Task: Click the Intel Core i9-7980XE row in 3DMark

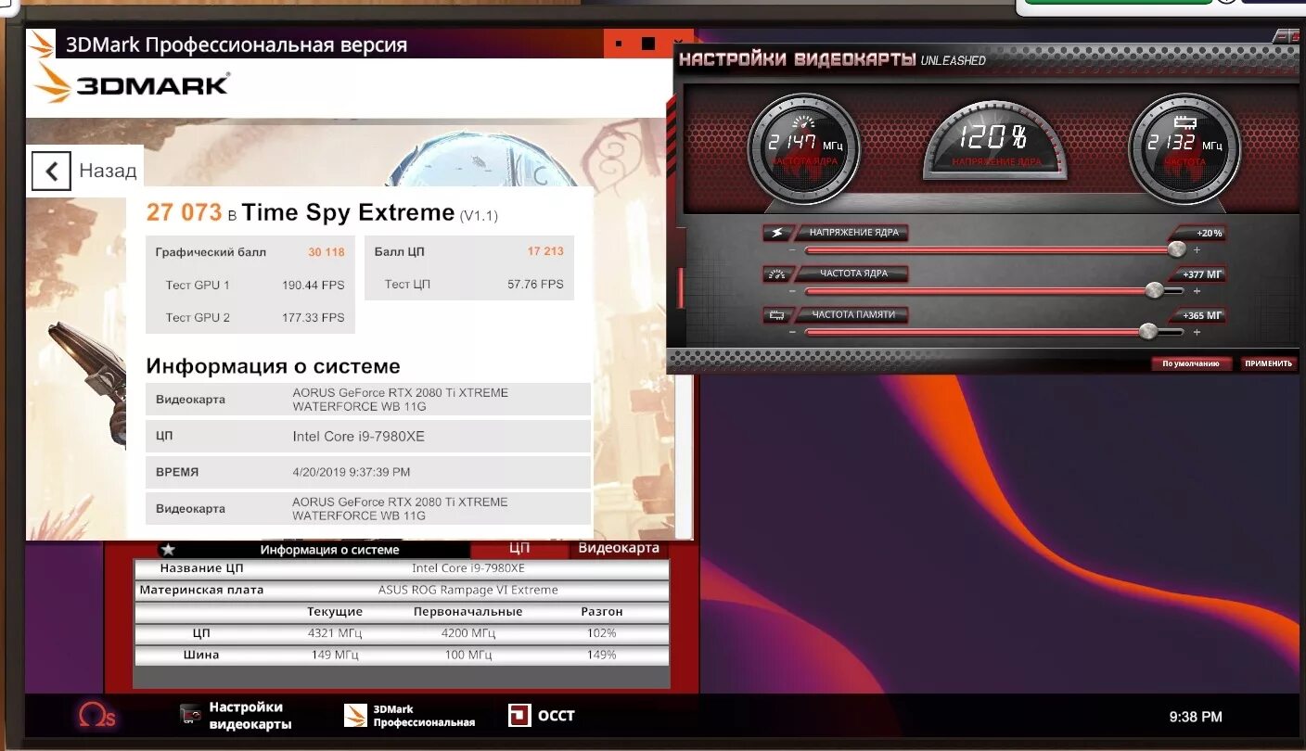Action: click(368, 436)
